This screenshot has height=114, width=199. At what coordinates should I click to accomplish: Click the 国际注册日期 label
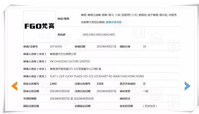[x=31, y=106]
